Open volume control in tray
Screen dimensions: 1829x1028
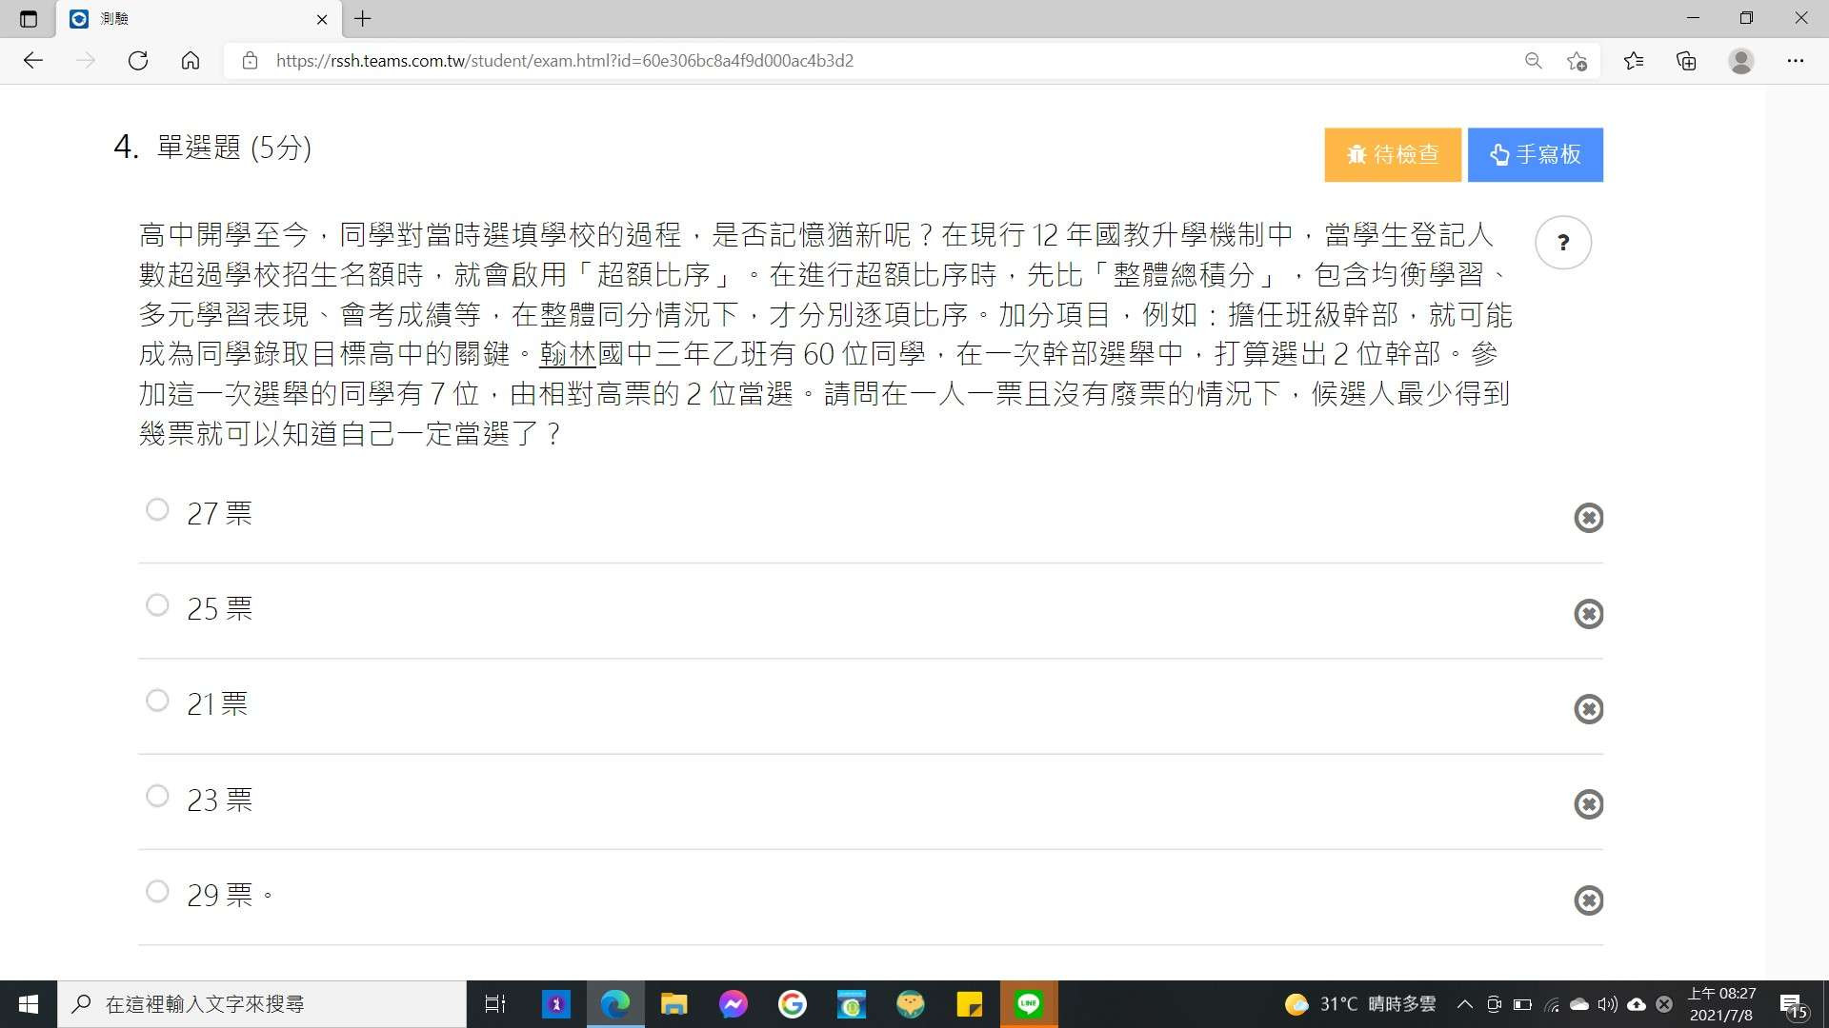1608,1004
